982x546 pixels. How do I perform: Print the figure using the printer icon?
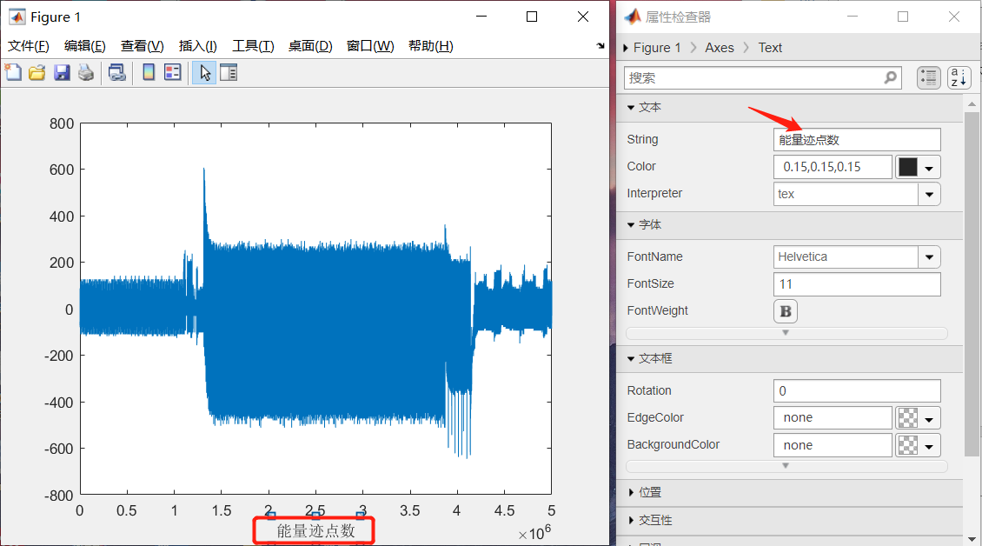pyautogui.click(x=84, y=72)
